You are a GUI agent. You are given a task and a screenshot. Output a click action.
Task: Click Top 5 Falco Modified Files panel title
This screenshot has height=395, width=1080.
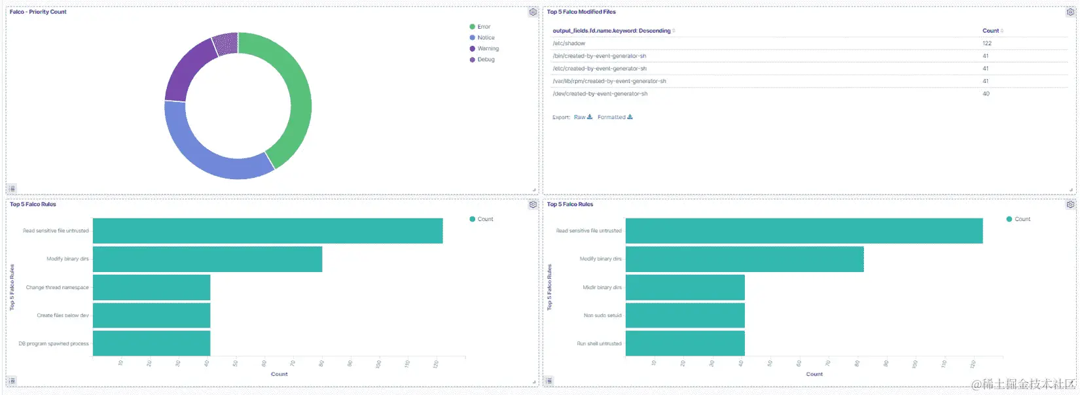(x=581, y=12)
